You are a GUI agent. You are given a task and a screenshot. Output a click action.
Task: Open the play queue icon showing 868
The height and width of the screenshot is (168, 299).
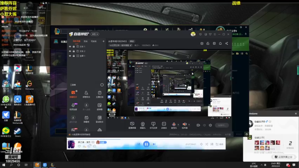[x=219, y=144]
